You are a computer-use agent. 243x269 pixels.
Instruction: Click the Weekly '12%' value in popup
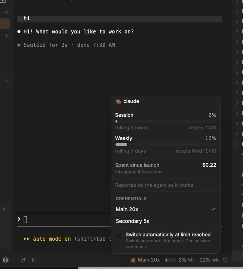[x=211, y=138]
